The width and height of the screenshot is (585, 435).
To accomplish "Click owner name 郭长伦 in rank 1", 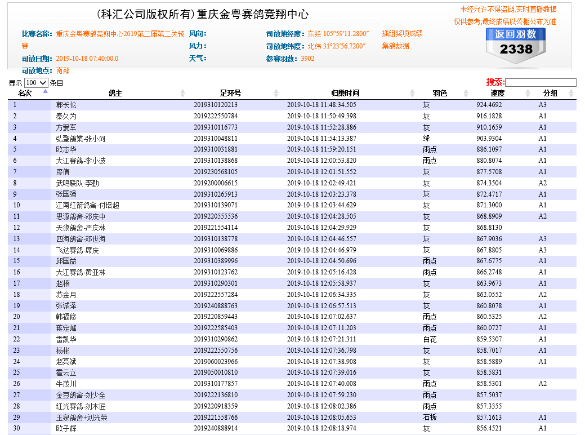I will click(x=66, y=105).
